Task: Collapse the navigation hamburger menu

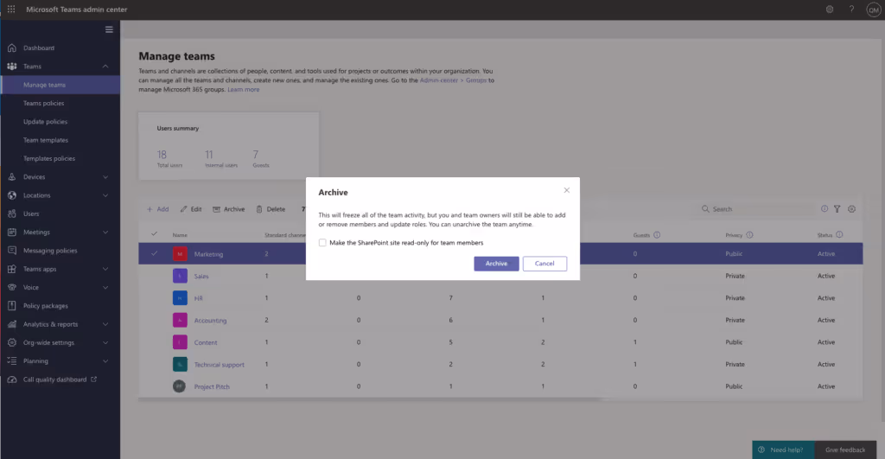Action: pyautogui.click(x=109, y=29)
